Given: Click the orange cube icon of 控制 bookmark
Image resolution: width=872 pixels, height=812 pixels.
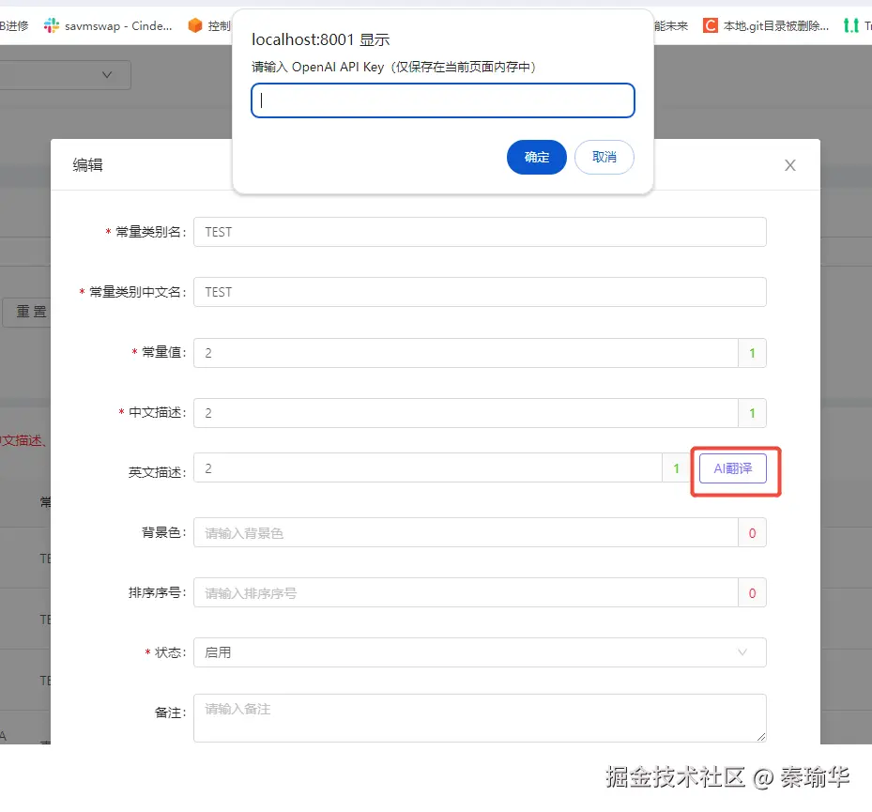Looking at the screenshot, I should click(x=195, y=25).
